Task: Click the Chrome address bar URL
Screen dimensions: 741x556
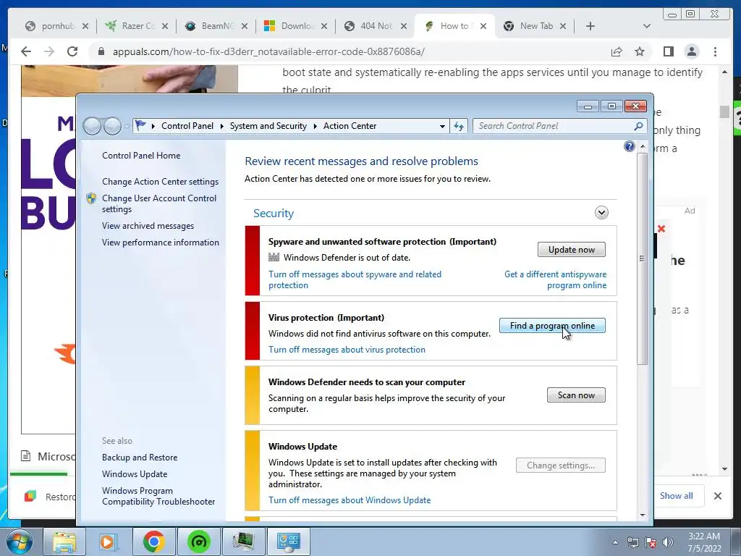Action: coord(268,51)
